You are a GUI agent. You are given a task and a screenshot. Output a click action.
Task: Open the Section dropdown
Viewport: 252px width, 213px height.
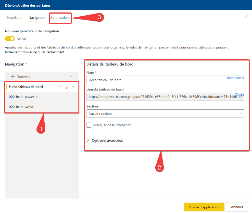165,113
